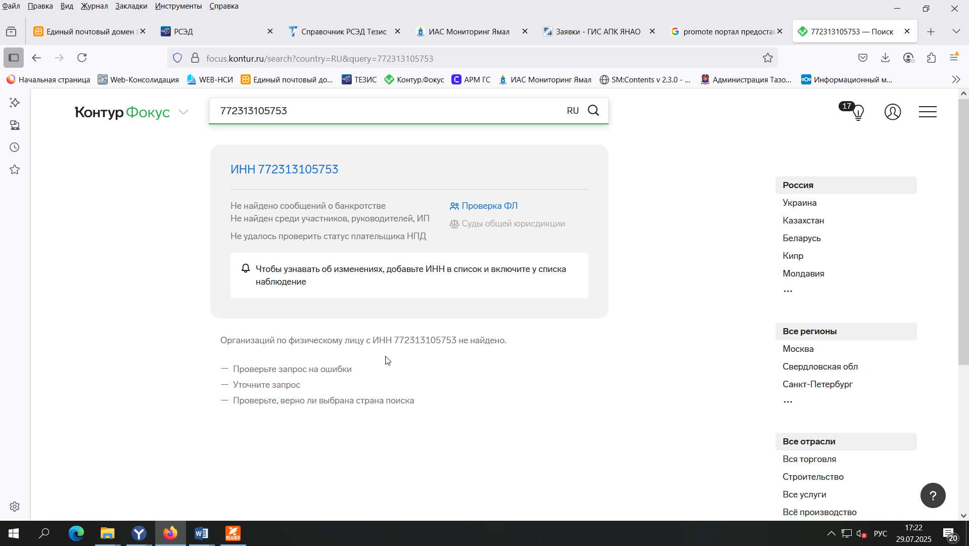The image size is (969, 546).
Task: Close the Справочник РСЭД Тезис tab
Action: [x=397, y=31]
